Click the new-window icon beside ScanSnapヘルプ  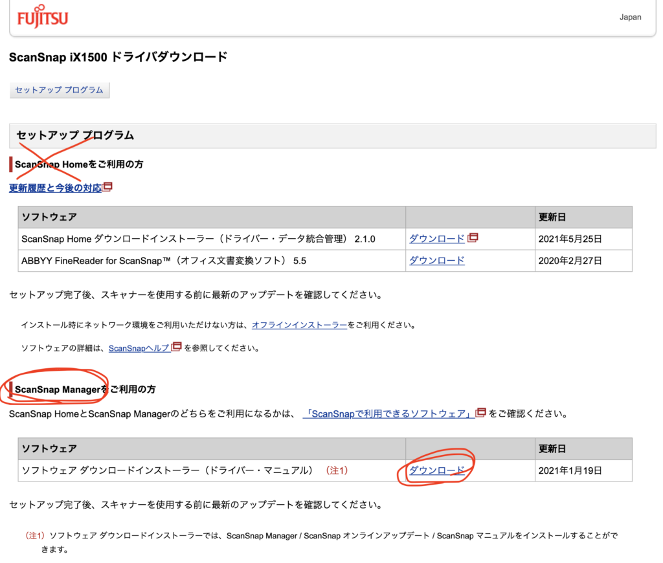coord(176,347)
